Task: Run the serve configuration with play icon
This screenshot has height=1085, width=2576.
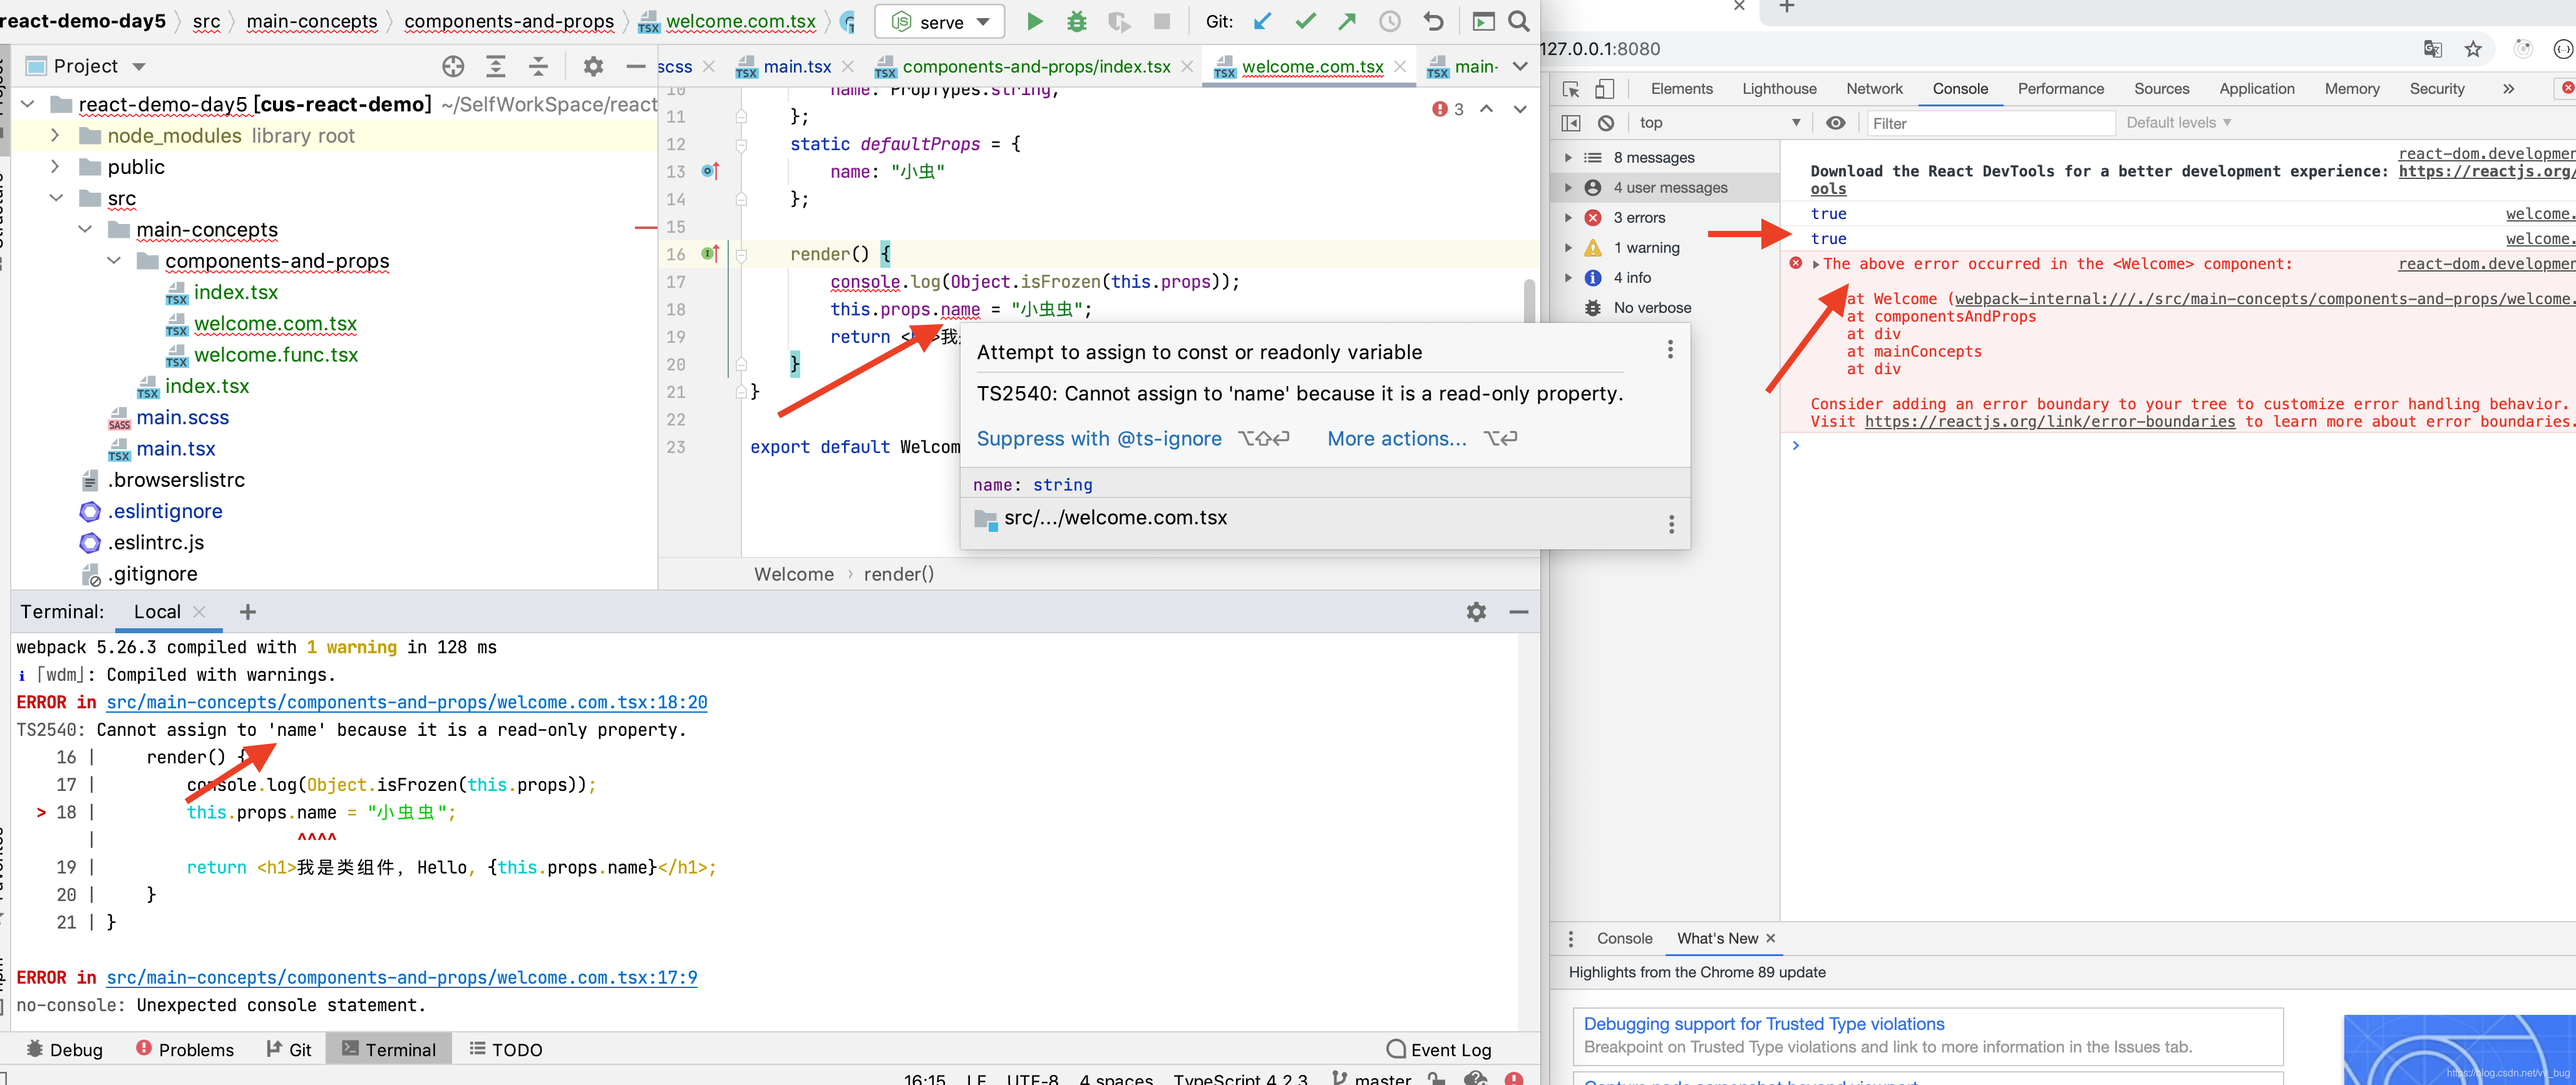Action: coord(1035,21)
